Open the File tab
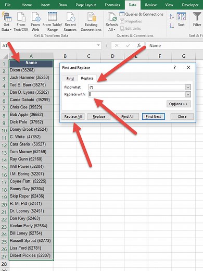Screen dimensions: 203x271 [8, 5]
